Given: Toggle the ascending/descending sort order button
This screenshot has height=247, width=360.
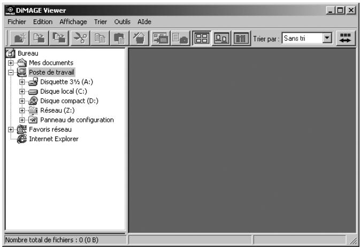Looking at the screenshot, I should pos(346,38).
